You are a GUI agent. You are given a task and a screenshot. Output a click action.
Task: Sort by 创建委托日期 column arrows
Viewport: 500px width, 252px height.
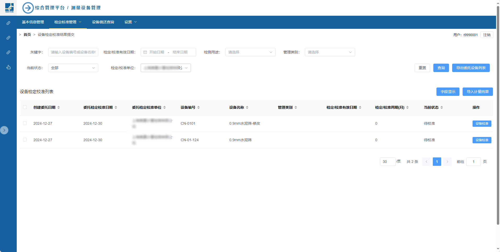pyautogui.click(x=59, y=107)
